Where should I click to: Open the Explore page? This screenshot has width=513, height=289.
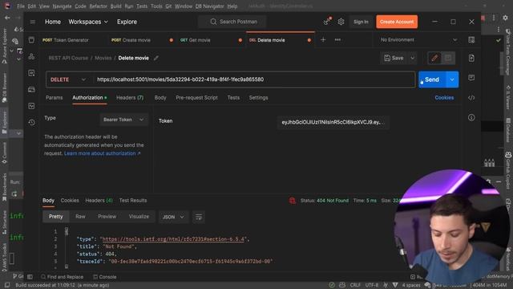[127, 22]
